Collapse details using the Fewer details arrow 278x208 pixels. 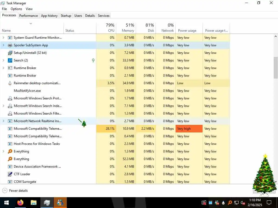tap(5, 191)
